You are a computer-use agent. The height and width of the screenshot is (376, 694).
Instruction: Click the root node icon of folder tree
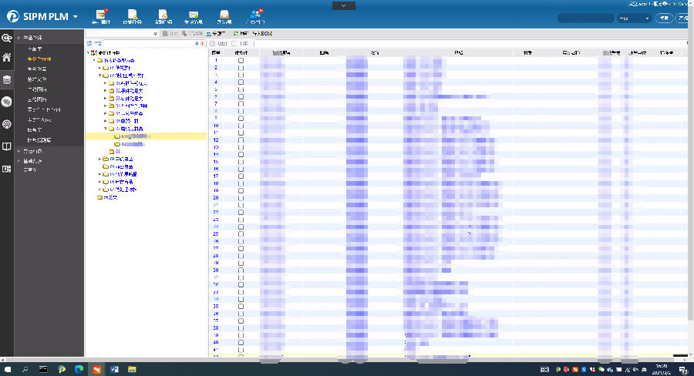[94, 52]
